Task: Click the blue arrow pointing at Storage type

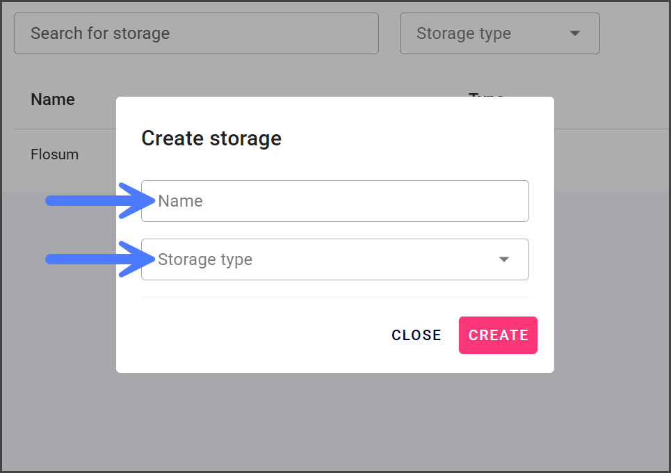Action: pos(97,259)
